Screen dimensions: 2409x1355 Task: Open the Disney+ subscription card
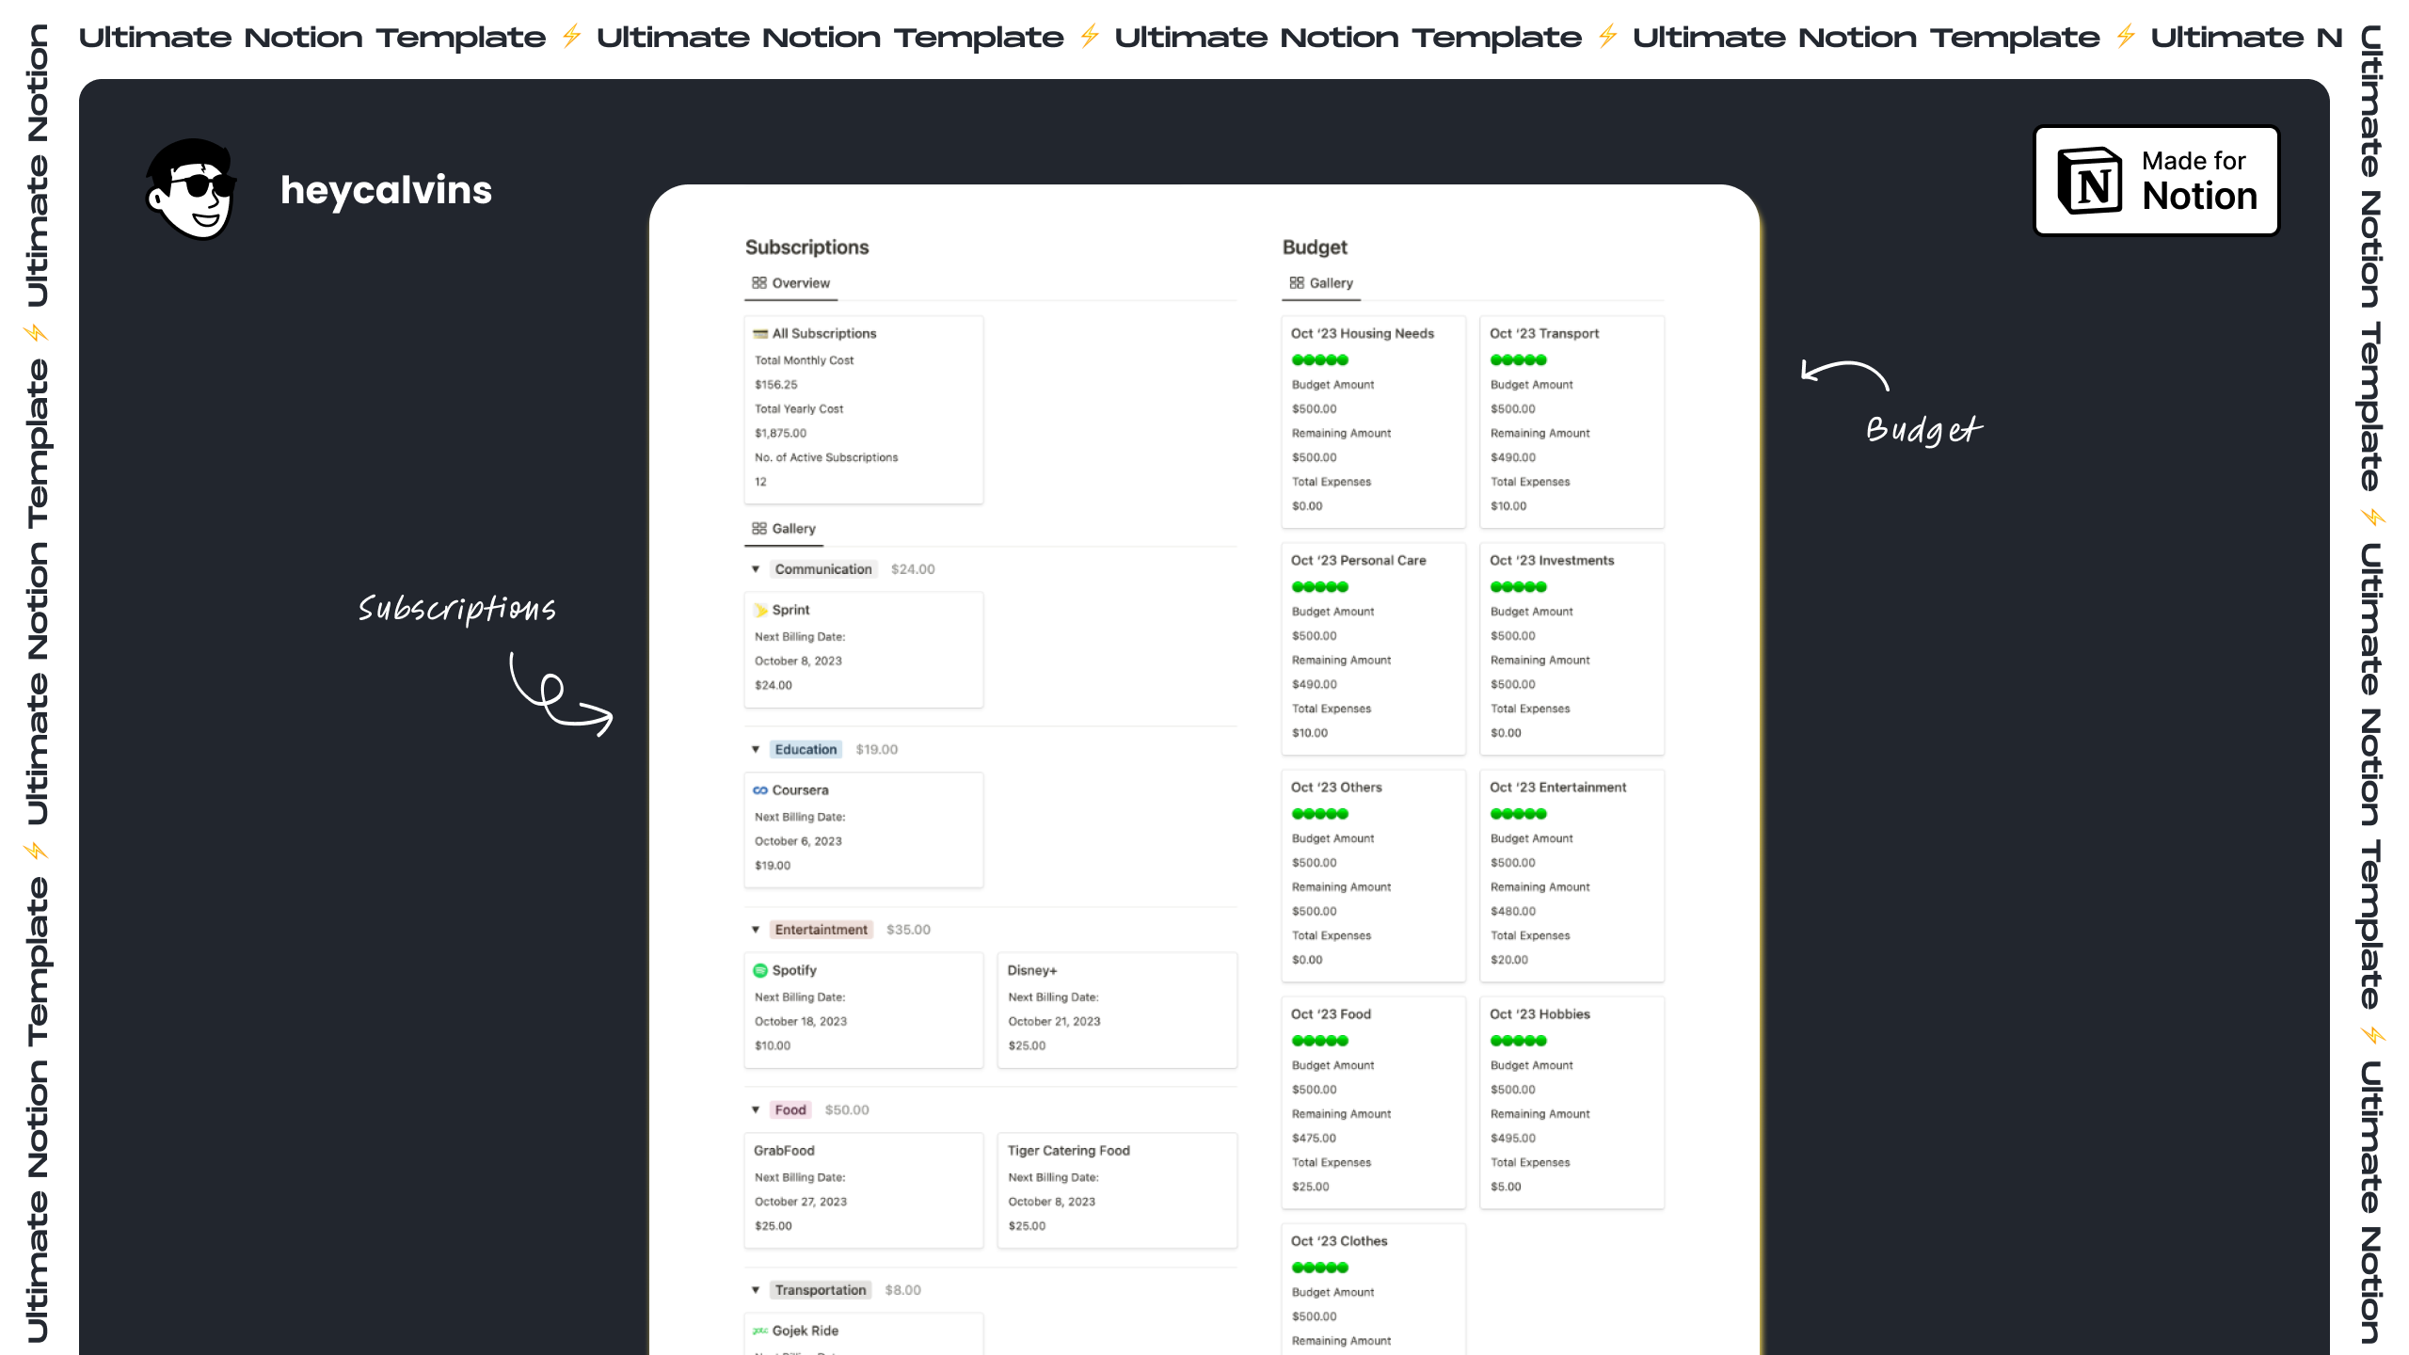coord(1117,1010)
